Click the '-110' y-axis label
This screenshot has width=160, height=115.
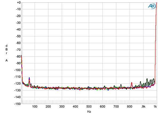point(17,77)
